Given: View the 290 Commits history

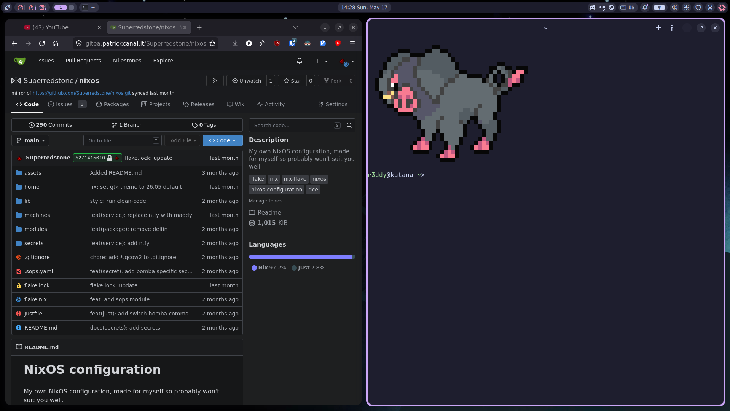Looking at the screenshot, I should tap(50, 125).
